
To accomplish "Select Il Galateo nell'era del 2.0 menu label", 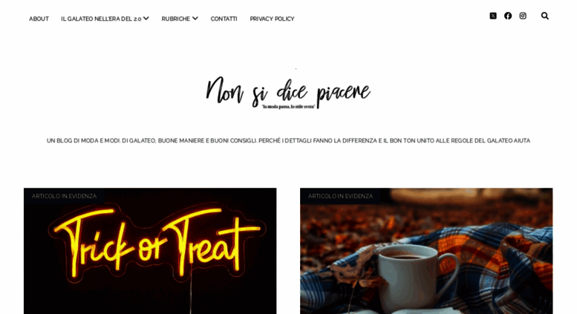I will point(101,19).
